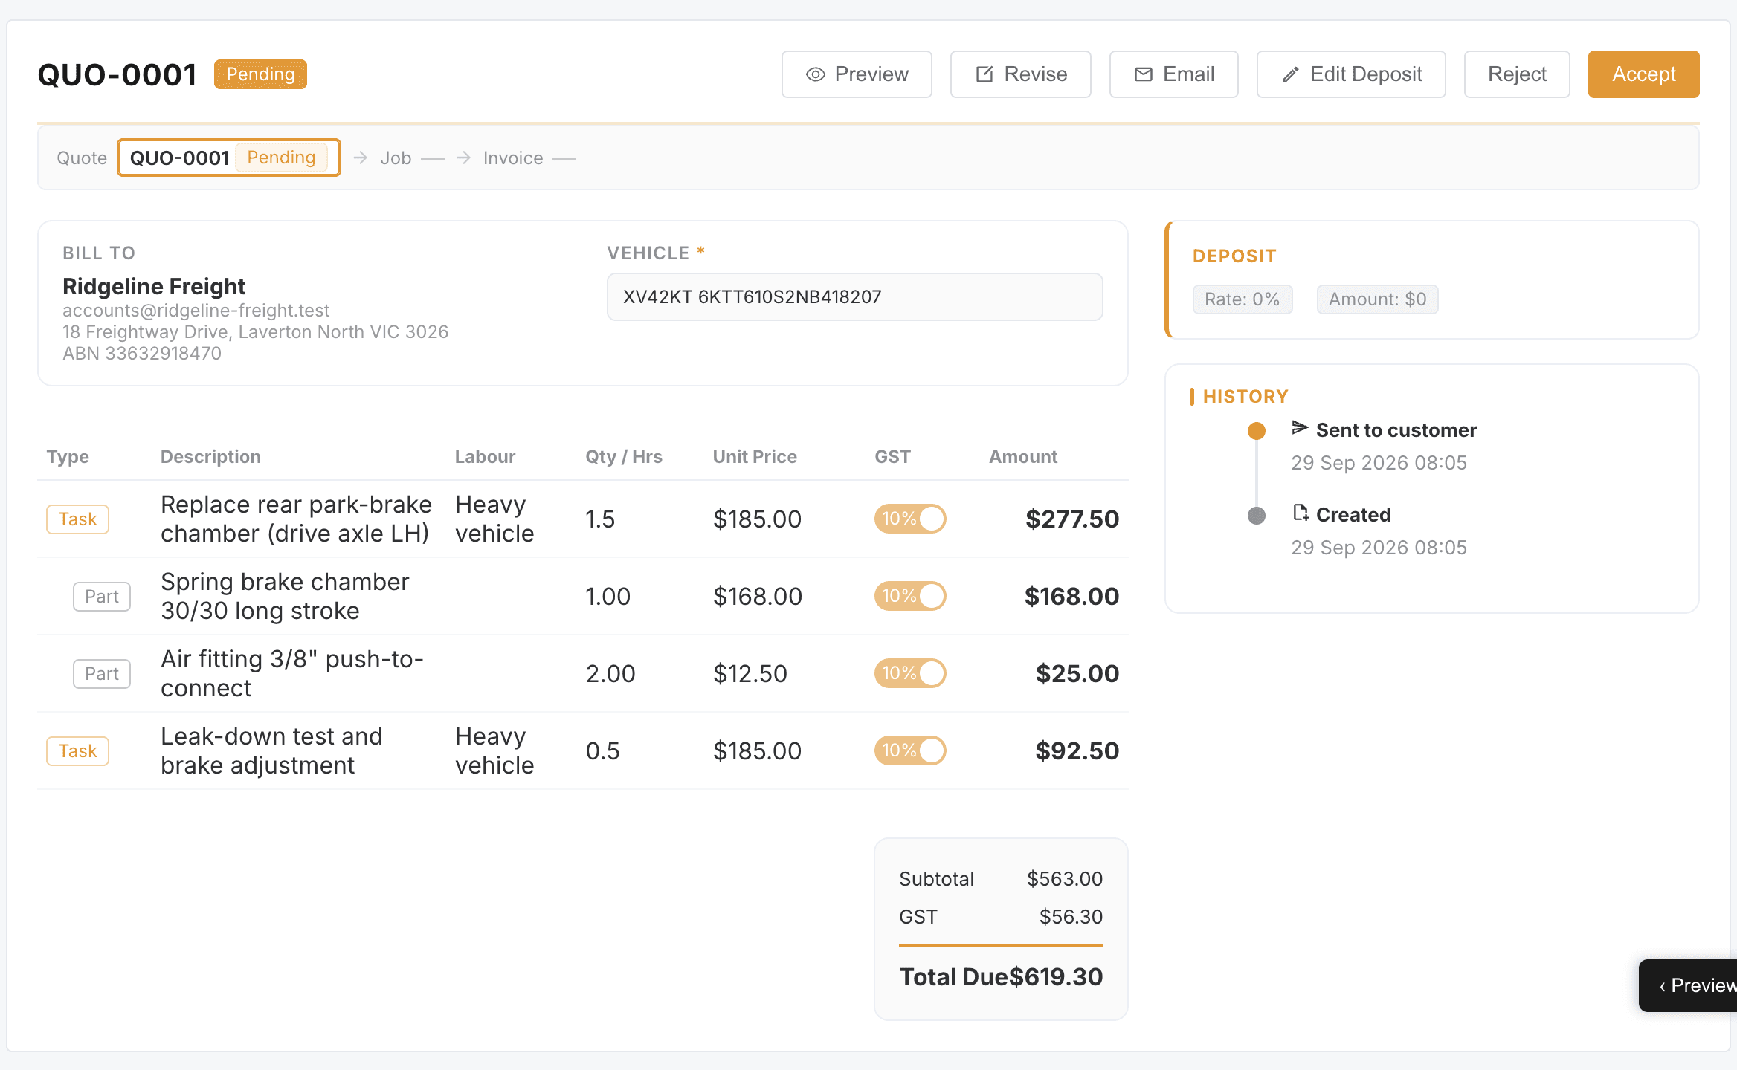Image resolution: width=1737 pixels, height=1070 pixels.
Task: Click the Description column header
Action: point(210,456)
